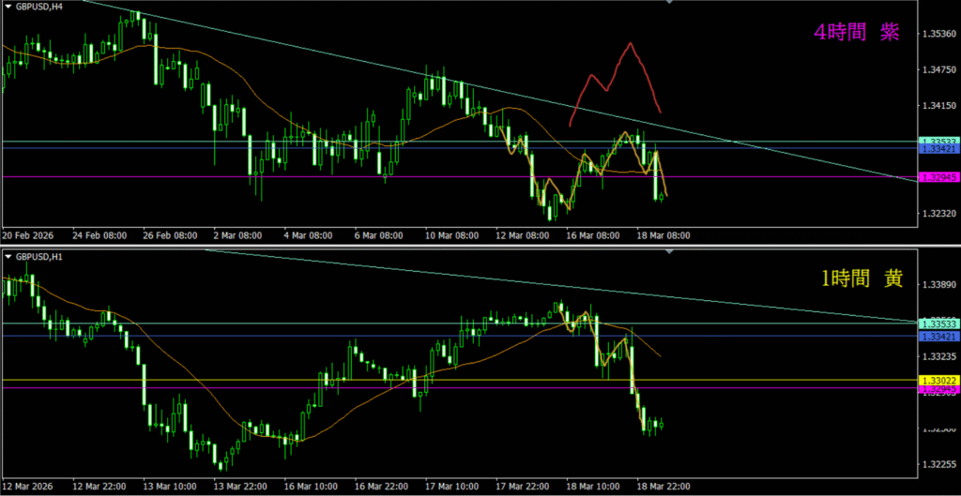The image size is (961, 496).
Task: Select the 1.33533 price label on H1 chart
Action: pyautogui.click(x=938, y=323)
